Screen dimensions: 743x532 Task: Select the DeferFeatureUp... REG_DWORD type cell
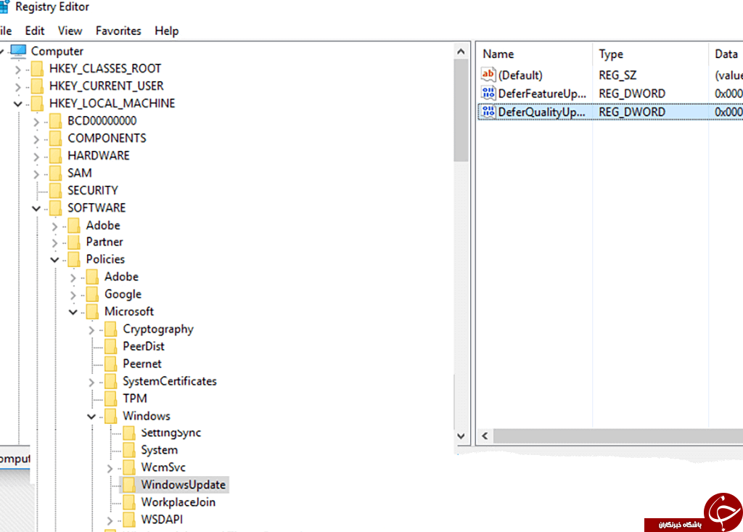pos(632,94)
